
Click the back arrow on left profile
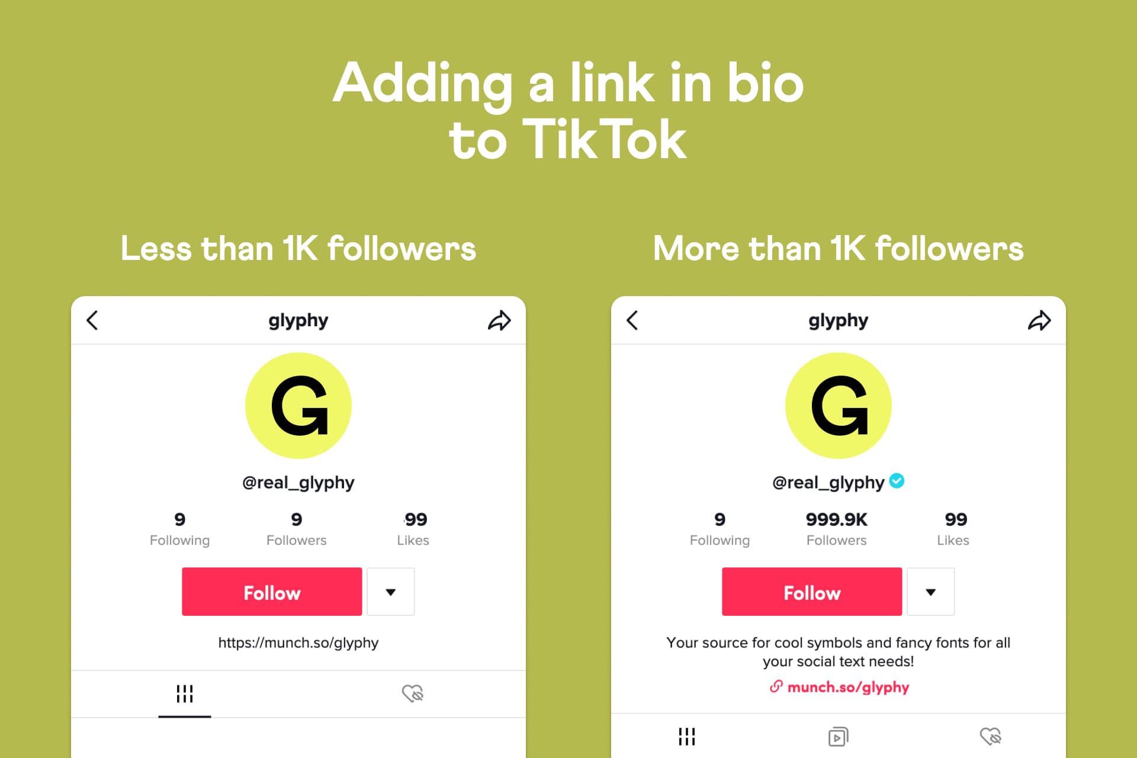pos(95,324)
